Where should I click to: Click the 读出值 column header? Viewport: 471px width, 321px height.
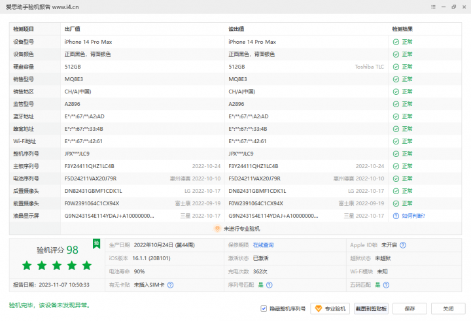[x=236, y=29]
